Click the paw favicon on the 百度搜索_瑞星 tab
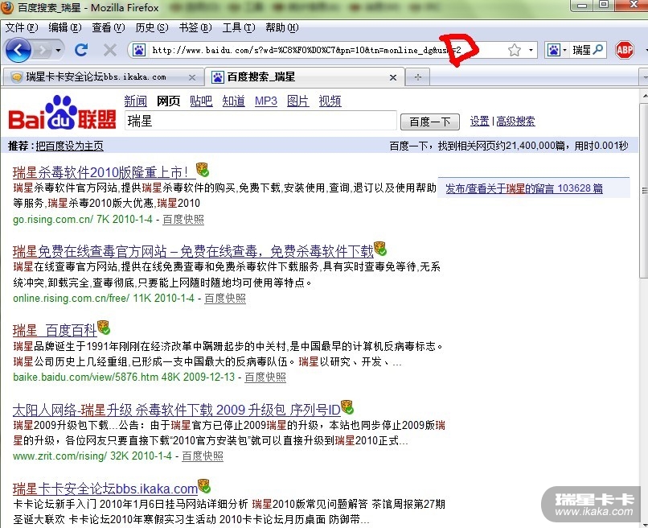The height and width of the screenshot is (528, 648). click(218, 77)
